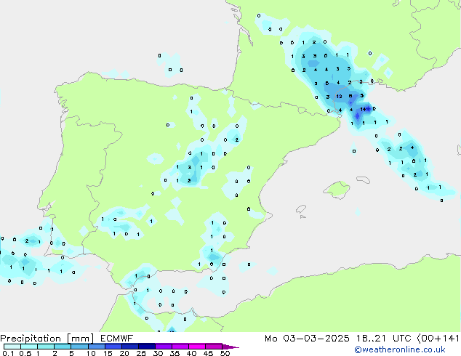Image resolution: width=461 pixels, height=356 pixels.
Task: Click the '18..21 UTC' time text
Action: [x=383, y=339]
